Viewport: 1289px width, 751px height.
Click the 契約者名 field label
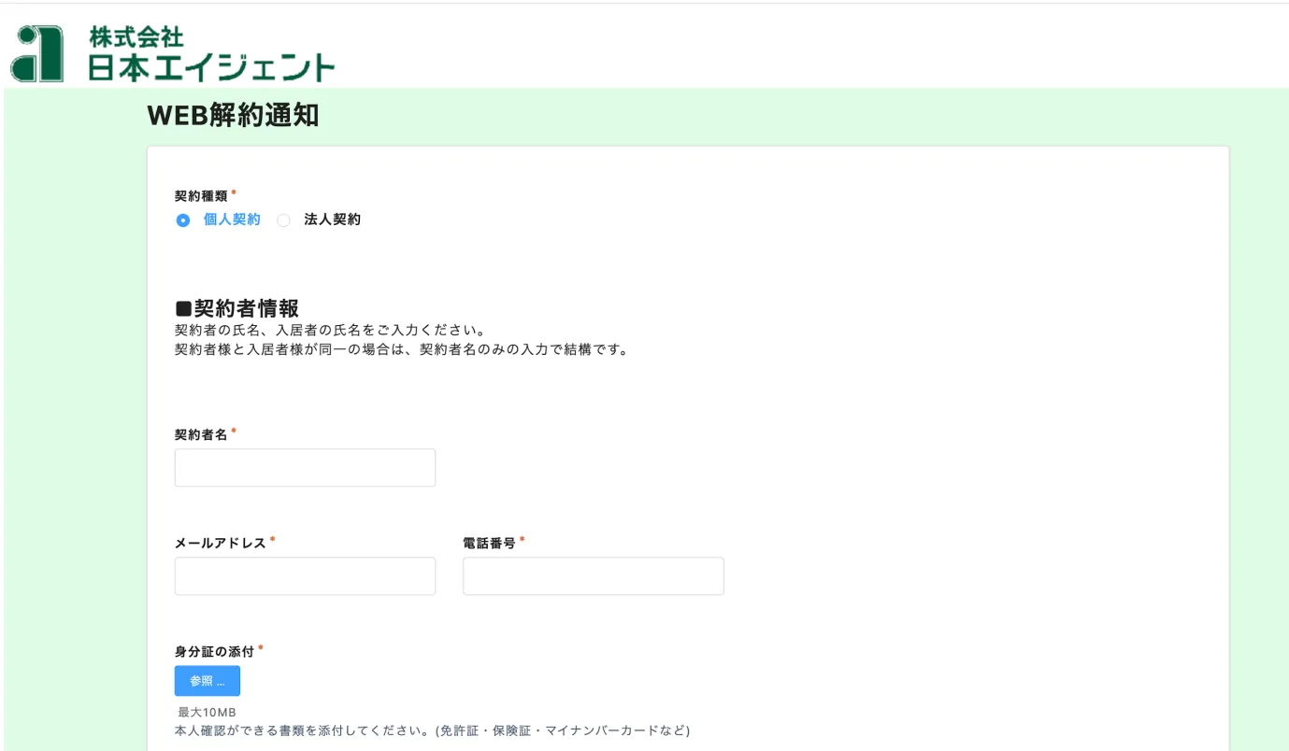click(x=201, y=435)
